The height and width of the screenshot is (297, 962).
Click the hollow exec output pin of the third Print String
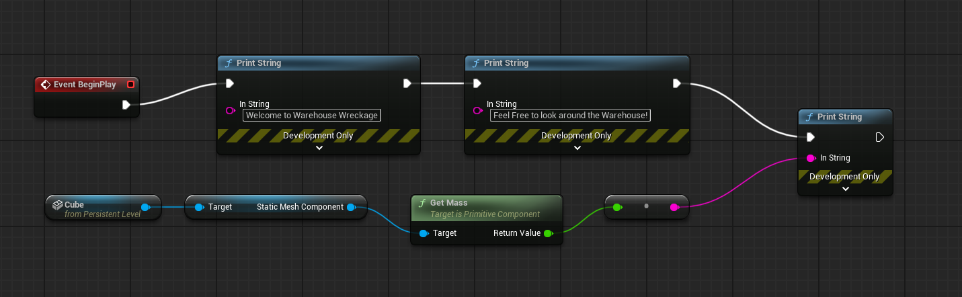(880, 137)
